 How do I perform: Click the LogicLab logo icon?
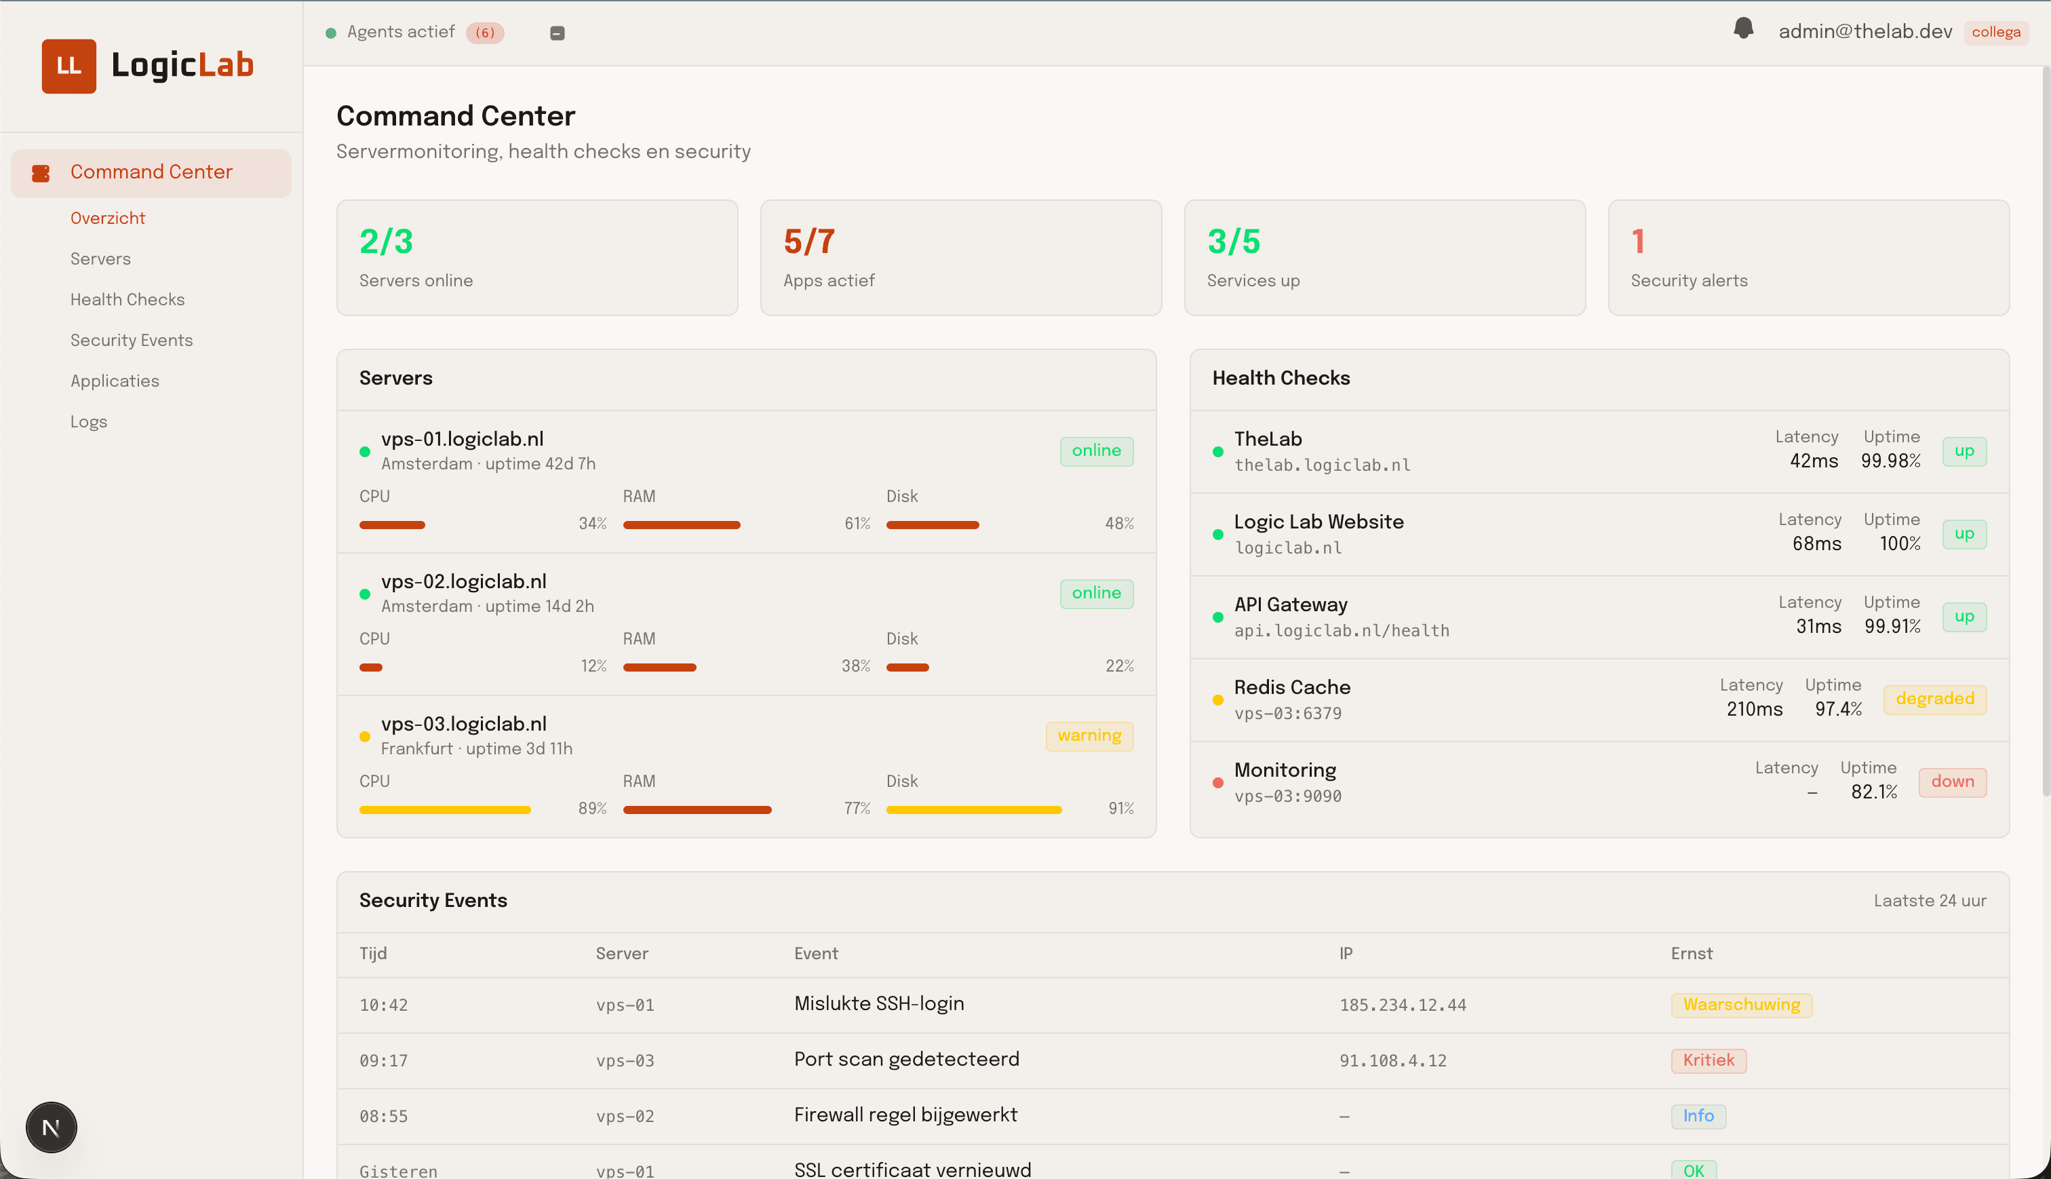tap(68, 66)
